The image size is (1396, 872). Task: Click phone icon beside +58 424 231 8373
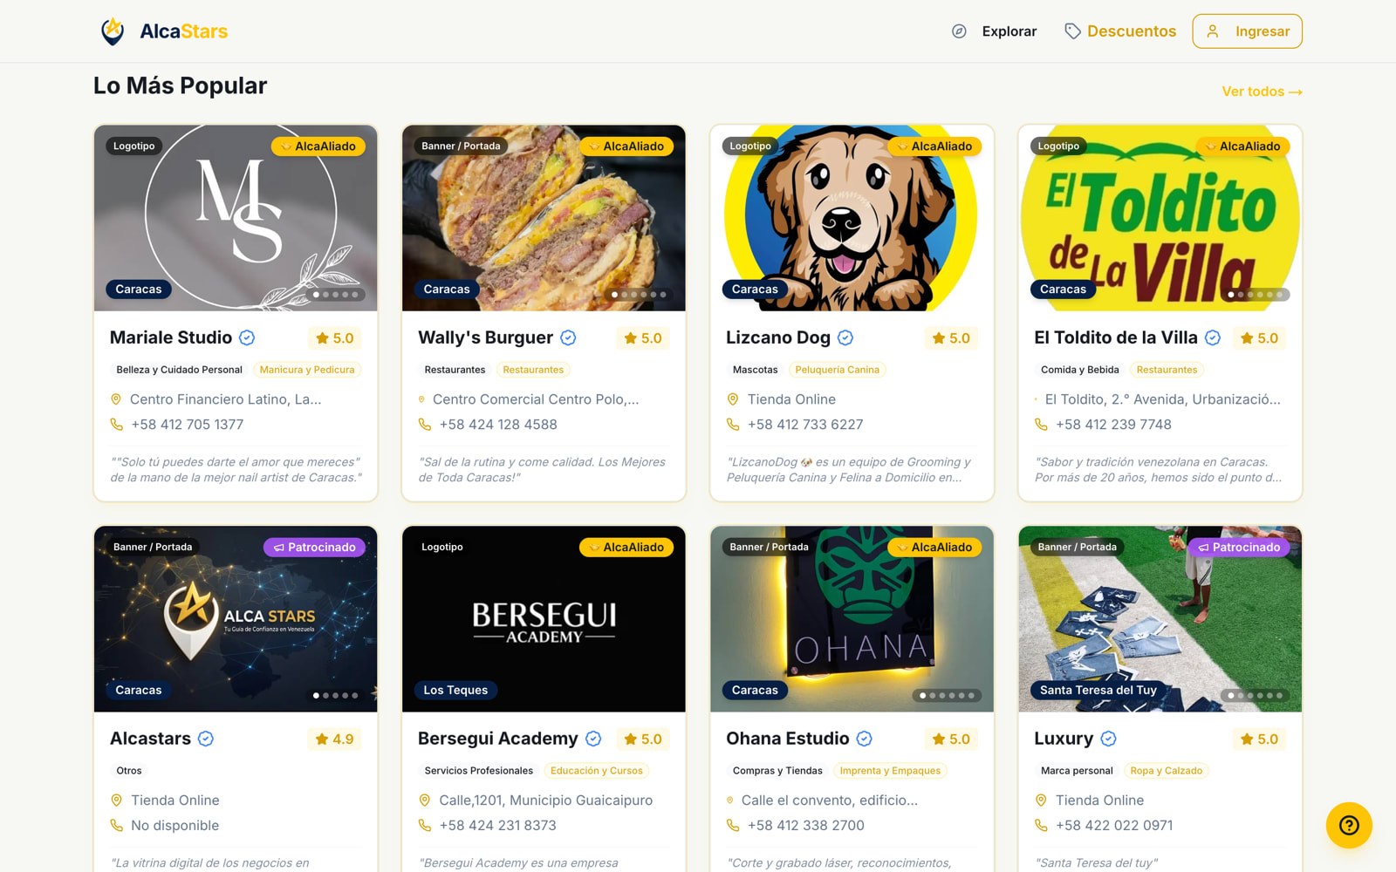(425, 826)
